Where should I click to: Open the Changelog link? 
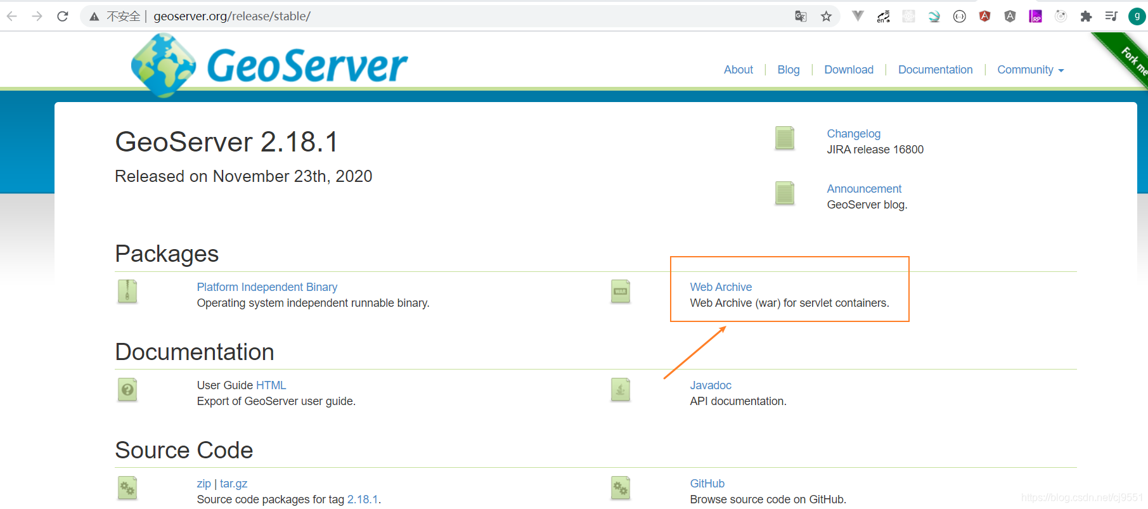(853, 134)
